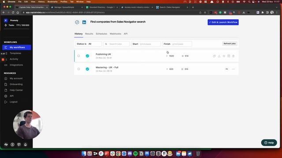
Task: Tick the Mastering - UK - Full checkbox
Action: tap(78, 69)
